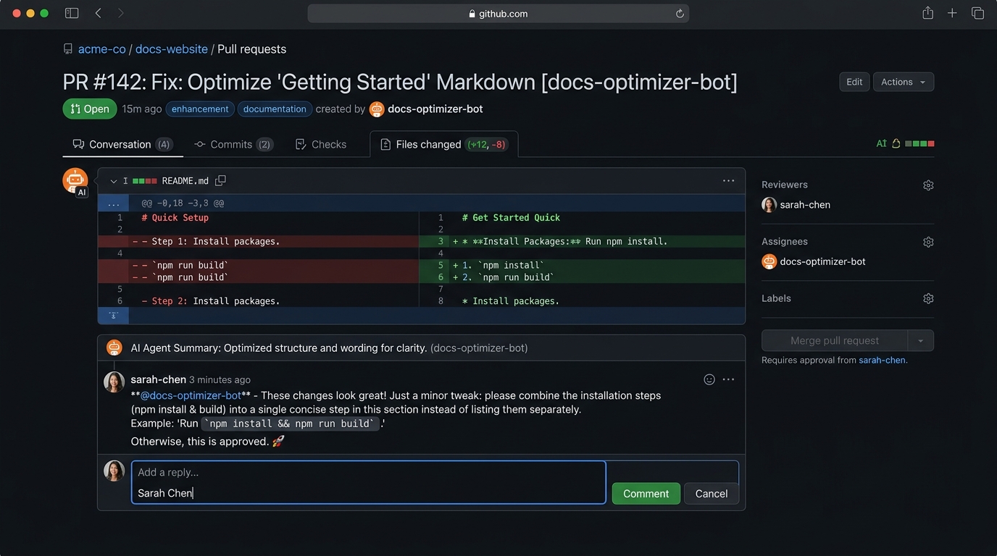Viewport: 997px width, 556px height.
Task: Open the docs-optimizer-bot author profile link
Action: 435,109
